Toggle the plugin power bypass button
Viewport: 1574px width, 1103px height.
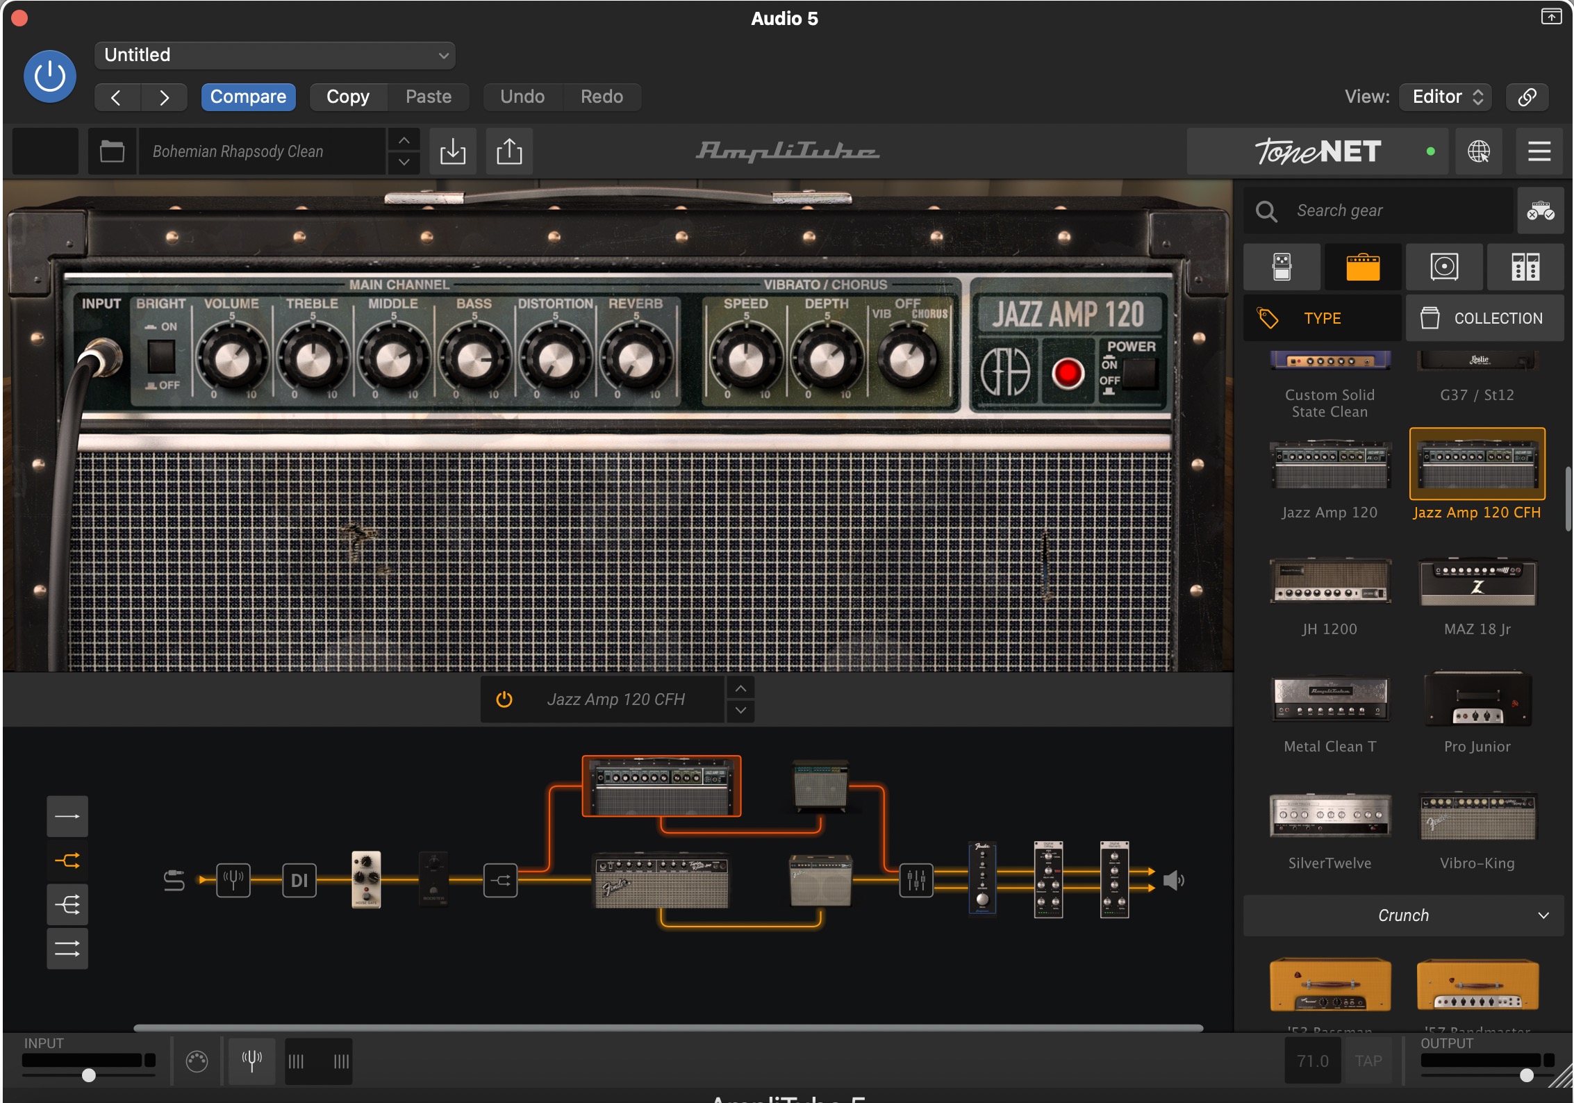pyautogui.click(x=50, y=76)
